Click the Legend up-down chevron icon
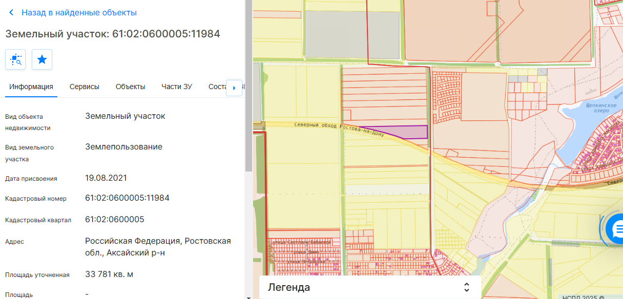Screen dimensions: 623x299 pos(466,287)
